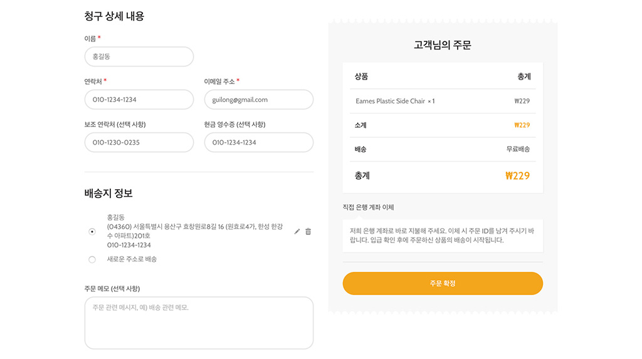The width and height of the screenshot is (642, 359).
Task: Click the pencil icon to edit saved address
Action: tap(297, 232)
